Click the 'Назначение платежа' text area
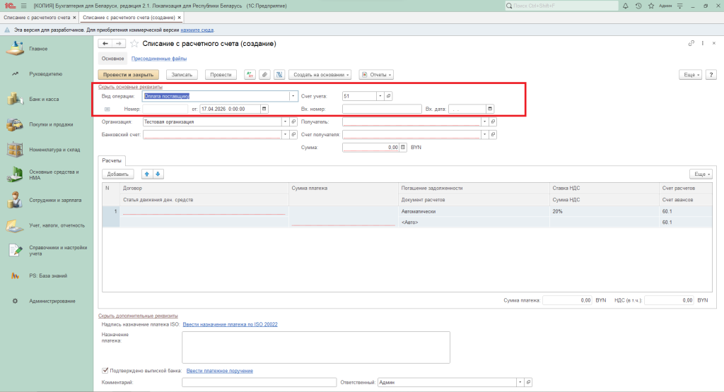The height and width of the screenshot is (392, 724). click(315, 346)
